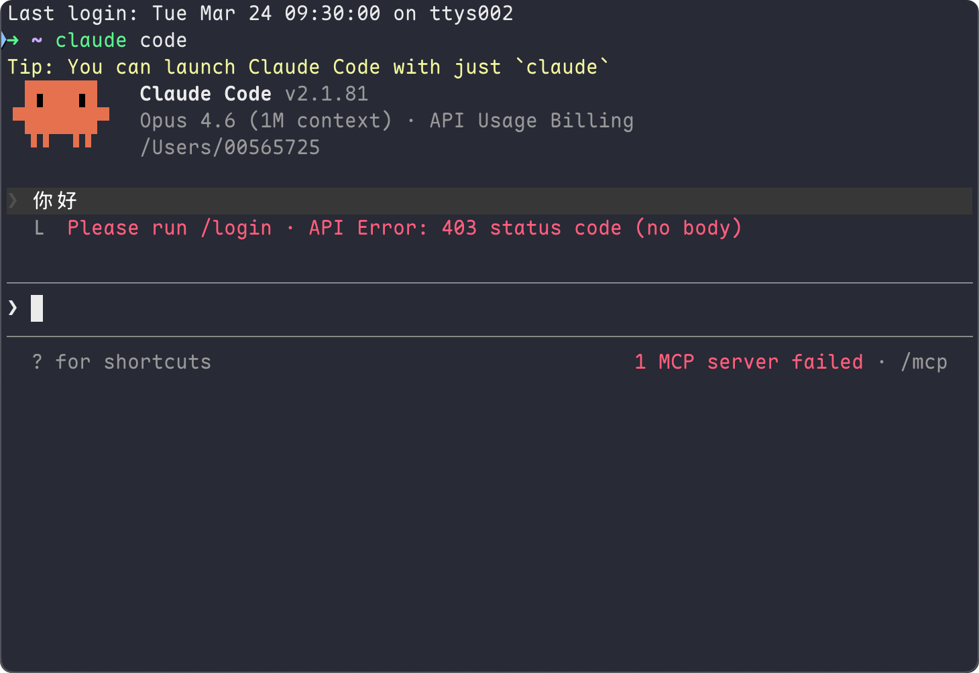The image size is (979, 673).
Task: Click the chevron beside the 你好 message
Action: [13, 200]
